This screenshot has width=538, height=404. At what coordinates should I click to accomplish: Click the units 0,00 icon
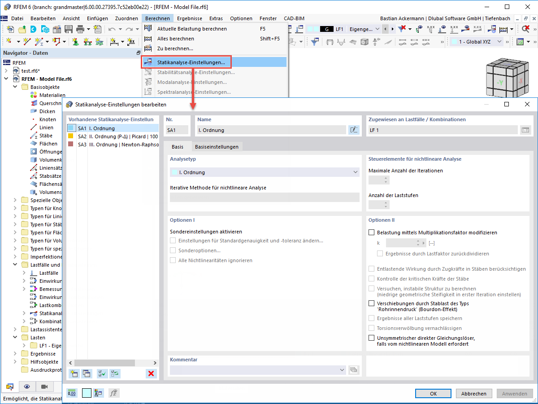tap(72, 393)
